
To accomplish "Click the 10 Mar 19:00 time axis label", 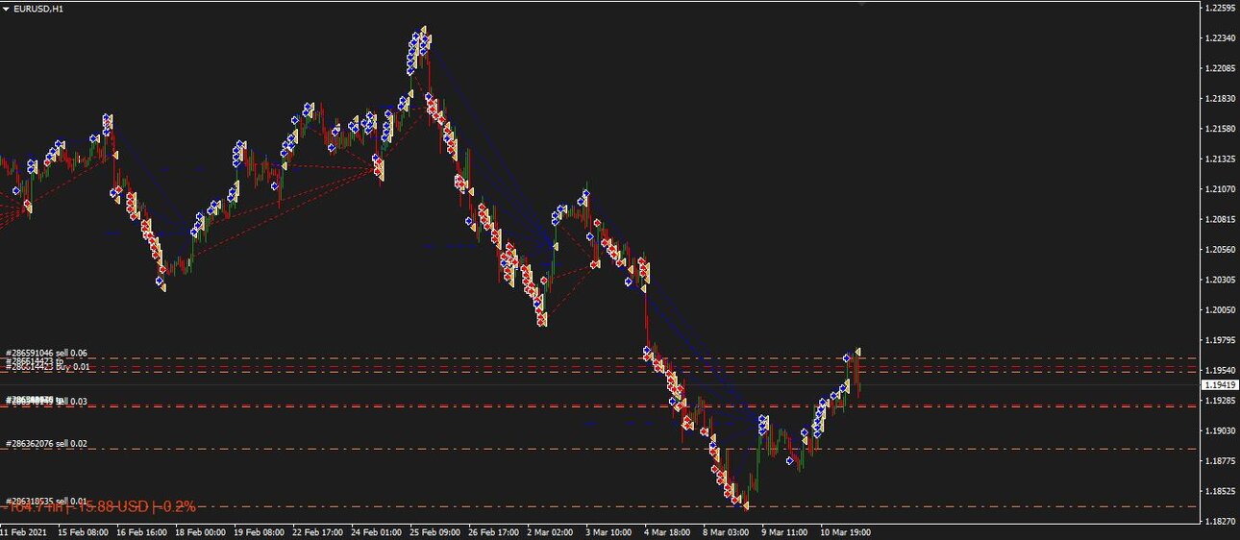I will (847, 531).
